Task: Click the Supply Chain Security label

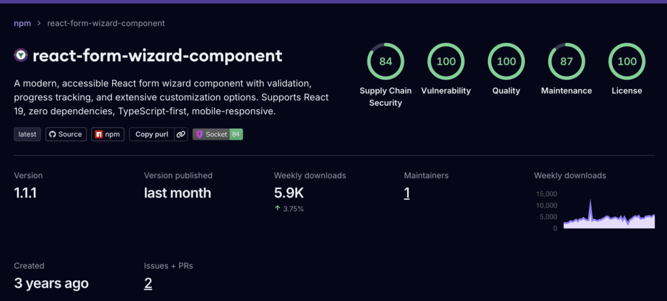Action: click(x=386, y=97)
